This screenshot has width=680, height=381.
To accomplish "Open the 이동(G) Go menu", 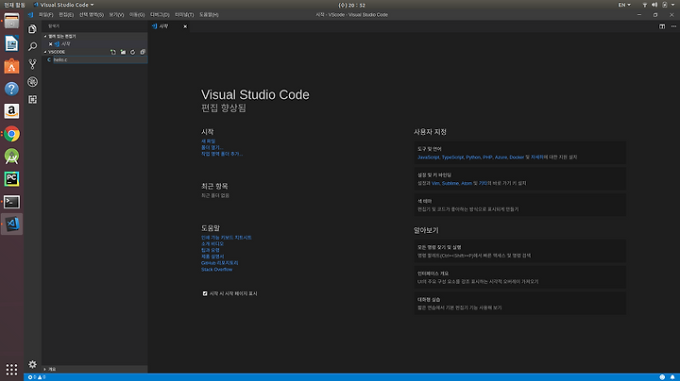I will 137,15.
